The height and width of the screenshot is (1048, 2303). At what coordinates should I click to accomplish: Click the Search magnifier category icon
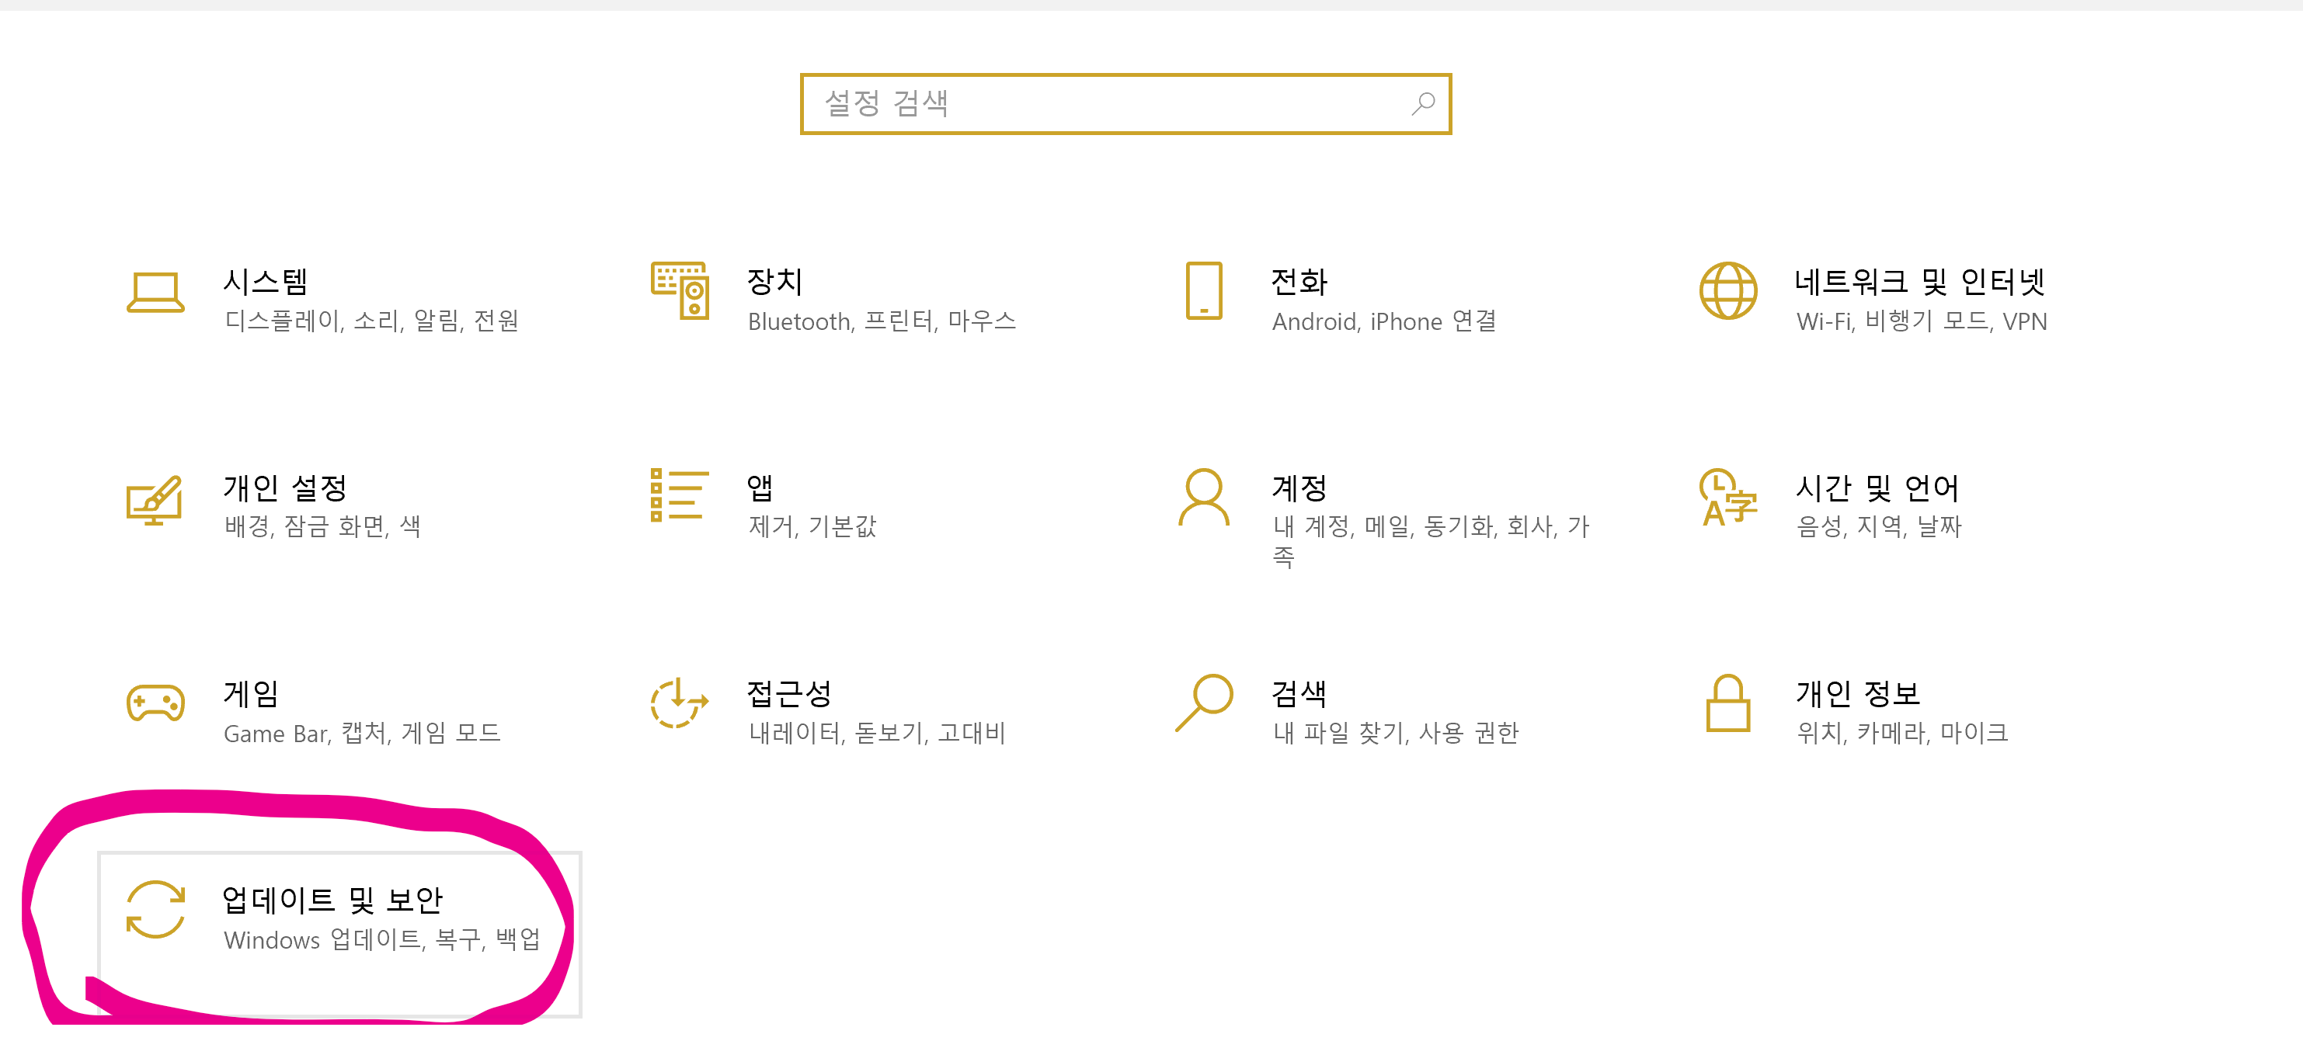[x=1203, y=703]
